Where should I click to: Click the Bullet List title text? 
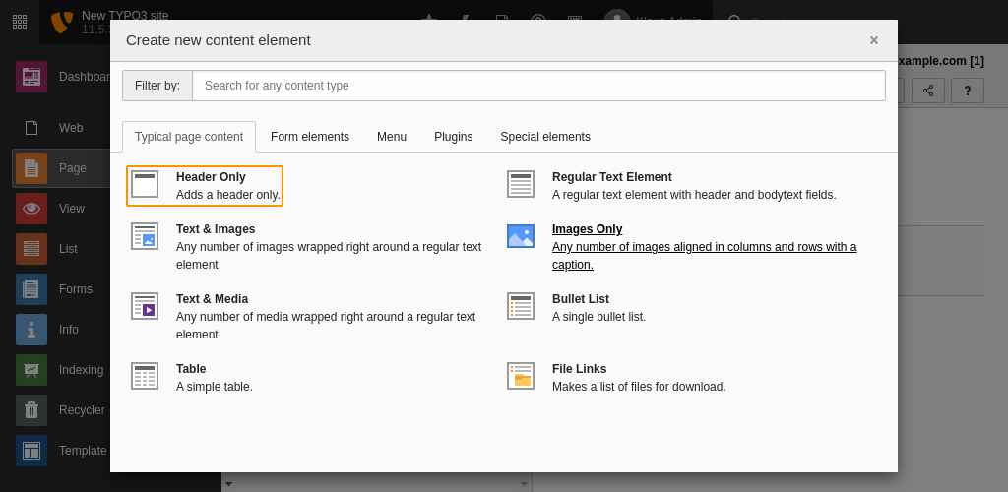click(581, 299)
